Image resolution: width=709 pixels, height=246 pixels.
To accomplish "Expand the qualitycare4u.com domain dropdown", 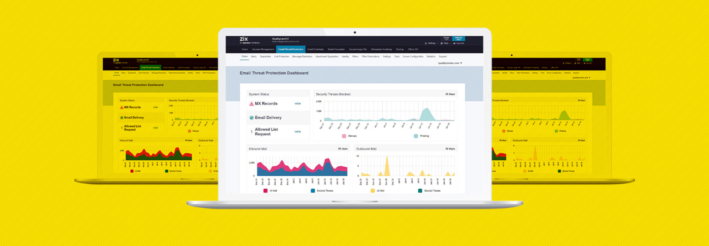I will 450,63.
